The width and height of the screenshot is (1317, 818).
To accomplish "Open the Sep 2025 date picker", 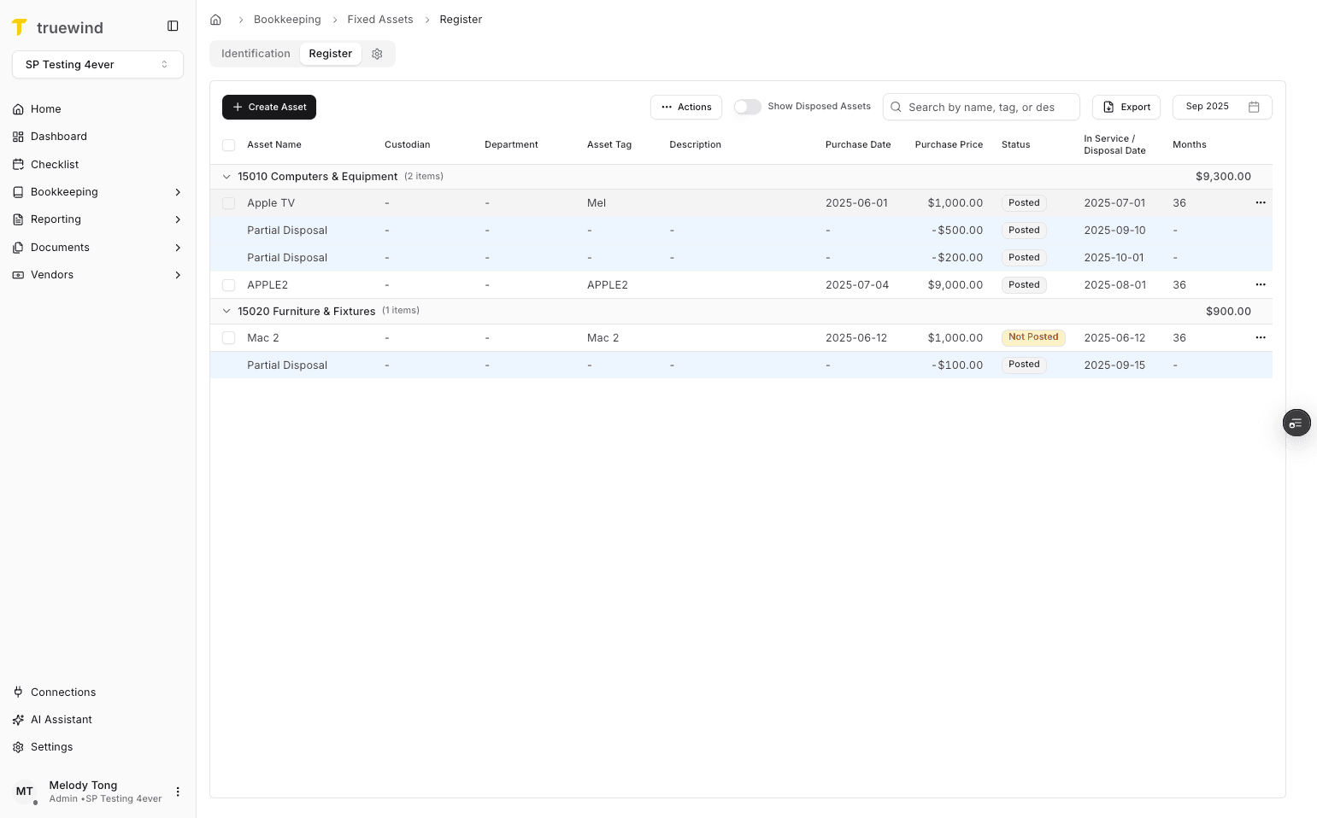I will coord(1222,107).
